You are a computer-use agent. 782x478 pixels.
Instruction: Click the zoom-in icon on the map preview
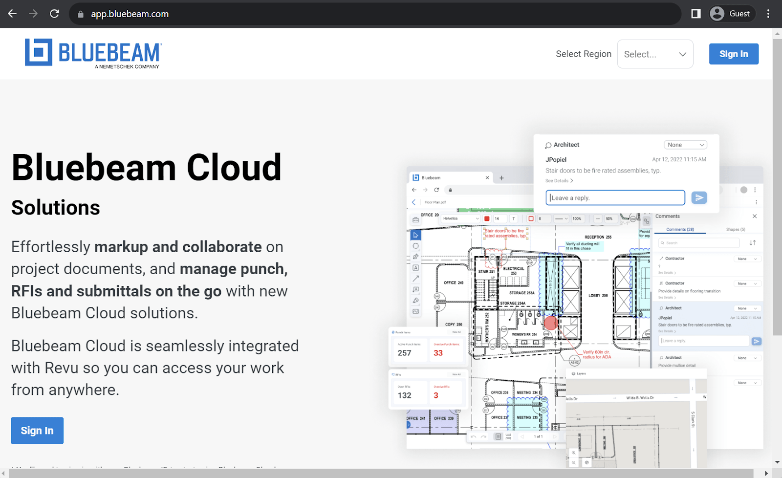click(574, 453)
